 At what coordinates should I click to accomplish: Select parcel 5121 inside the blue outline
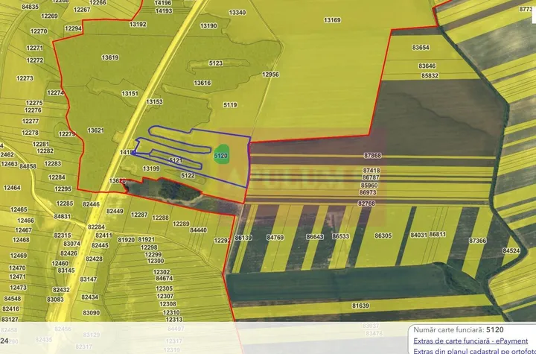(x=176, y=160)
